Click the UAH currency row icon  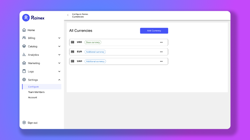coord(73,61)
